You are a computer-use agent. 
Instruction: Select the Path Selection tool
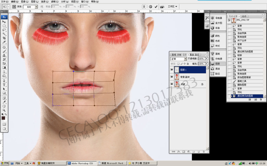(4, 89)
